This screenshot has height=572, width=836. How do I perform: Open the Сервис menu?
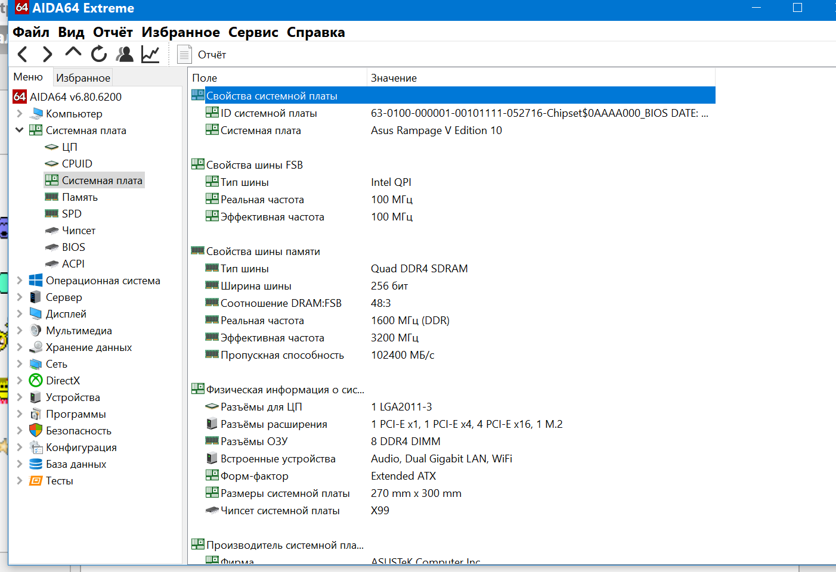pos(253,32)
